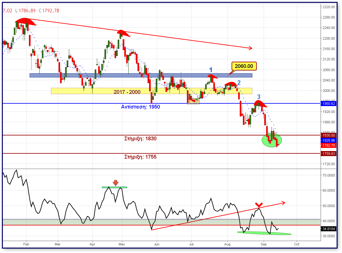Screen dimensions: 342x253
Task: Click the blue 1950.62 price tag
Action: tap(328, 104)
